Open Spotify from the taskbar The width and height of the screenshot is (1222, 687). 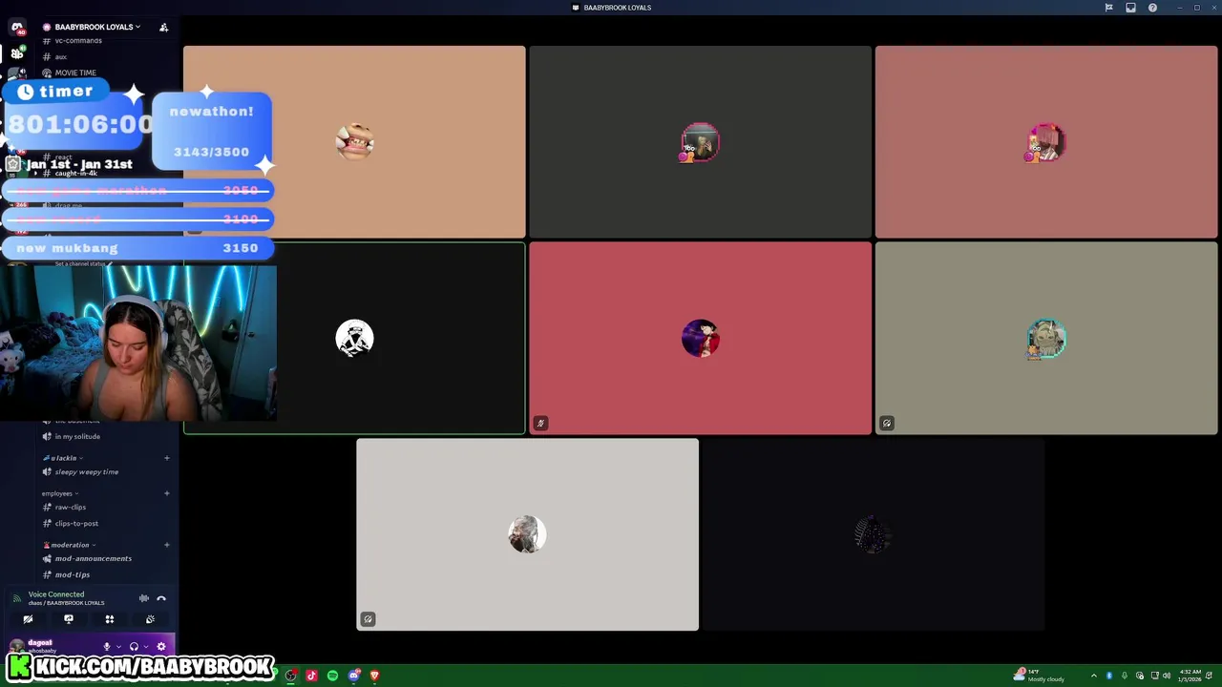coord(332,676)
